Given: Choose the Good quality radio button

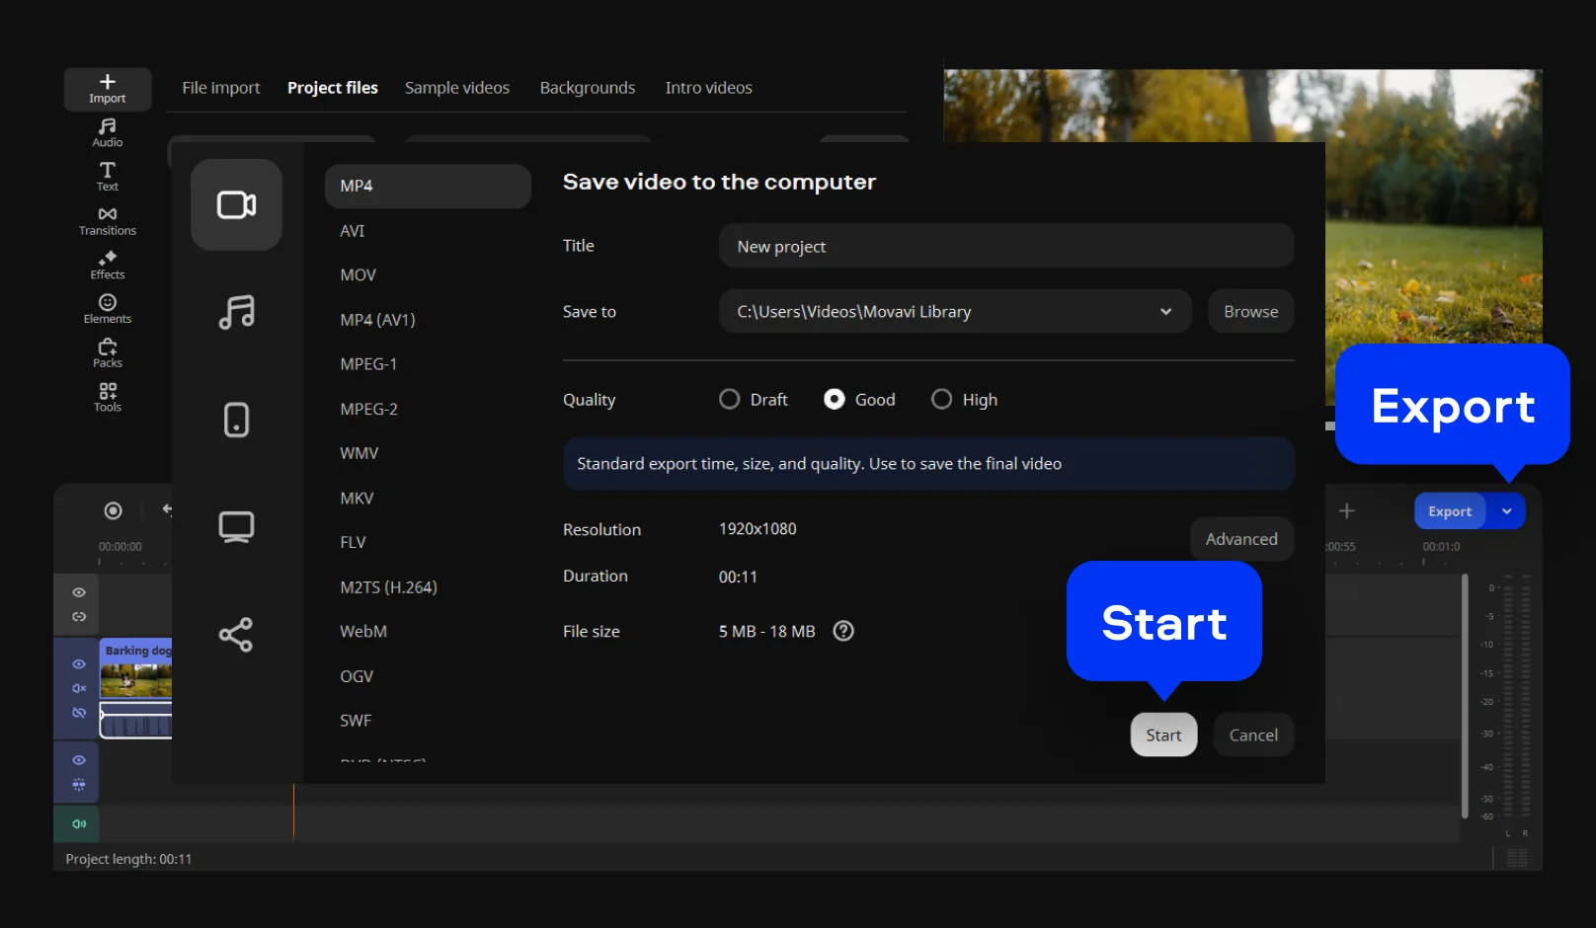Looking at the screenshot, I should pos(835,399).
